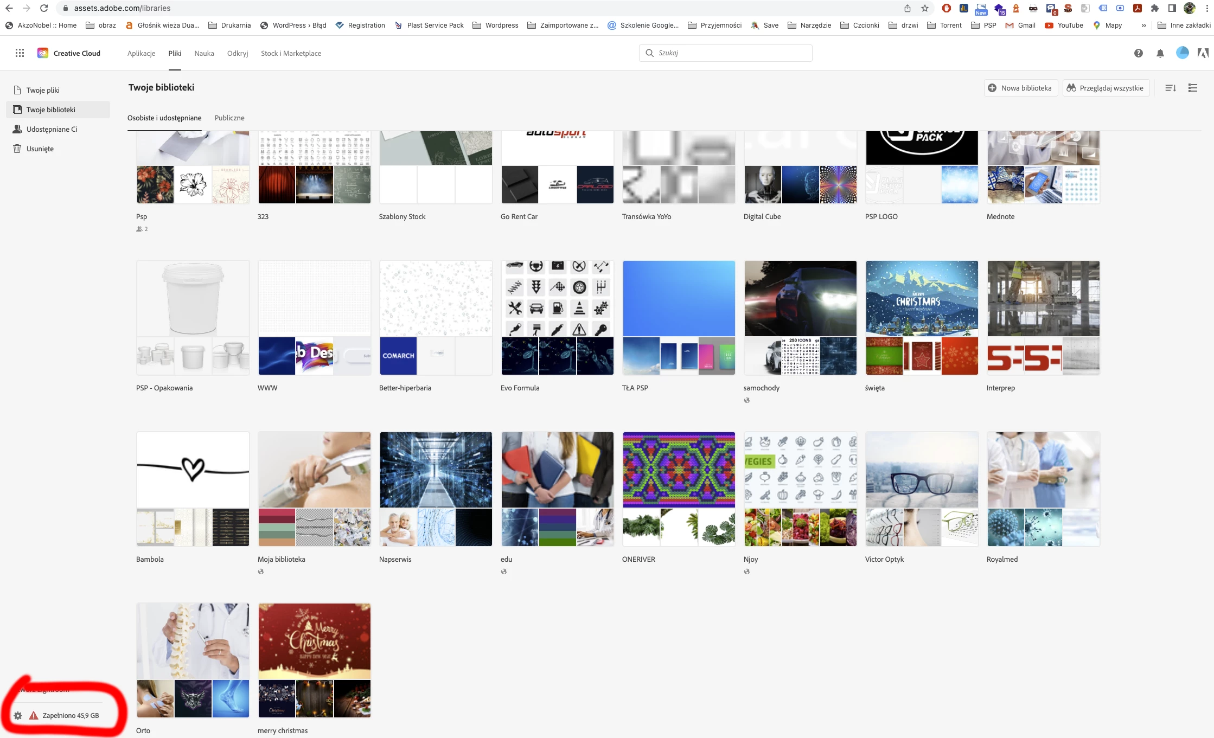Open storage settings gear icon

click(18, 716)
